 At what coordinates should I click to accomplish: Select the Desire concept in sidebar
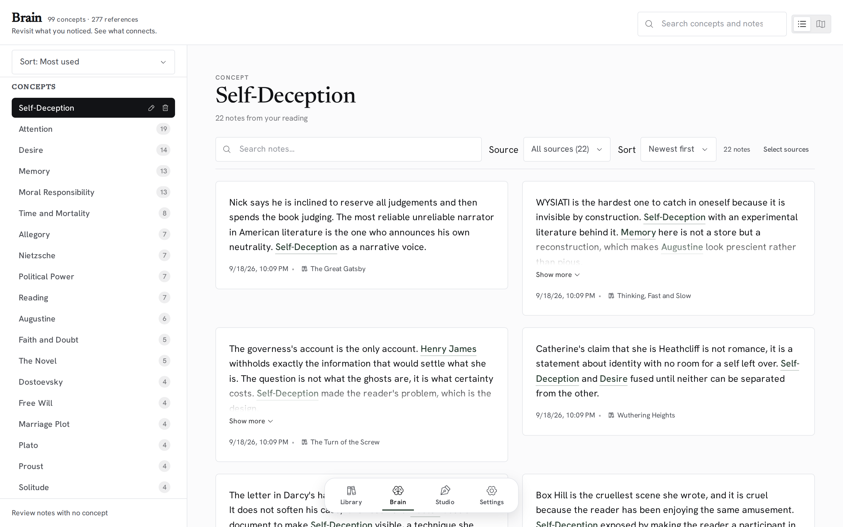93,150
